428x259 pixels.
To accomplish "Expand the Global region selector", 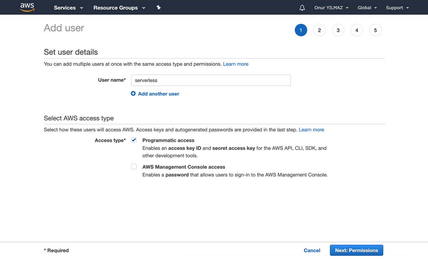I will click(367, 8).
